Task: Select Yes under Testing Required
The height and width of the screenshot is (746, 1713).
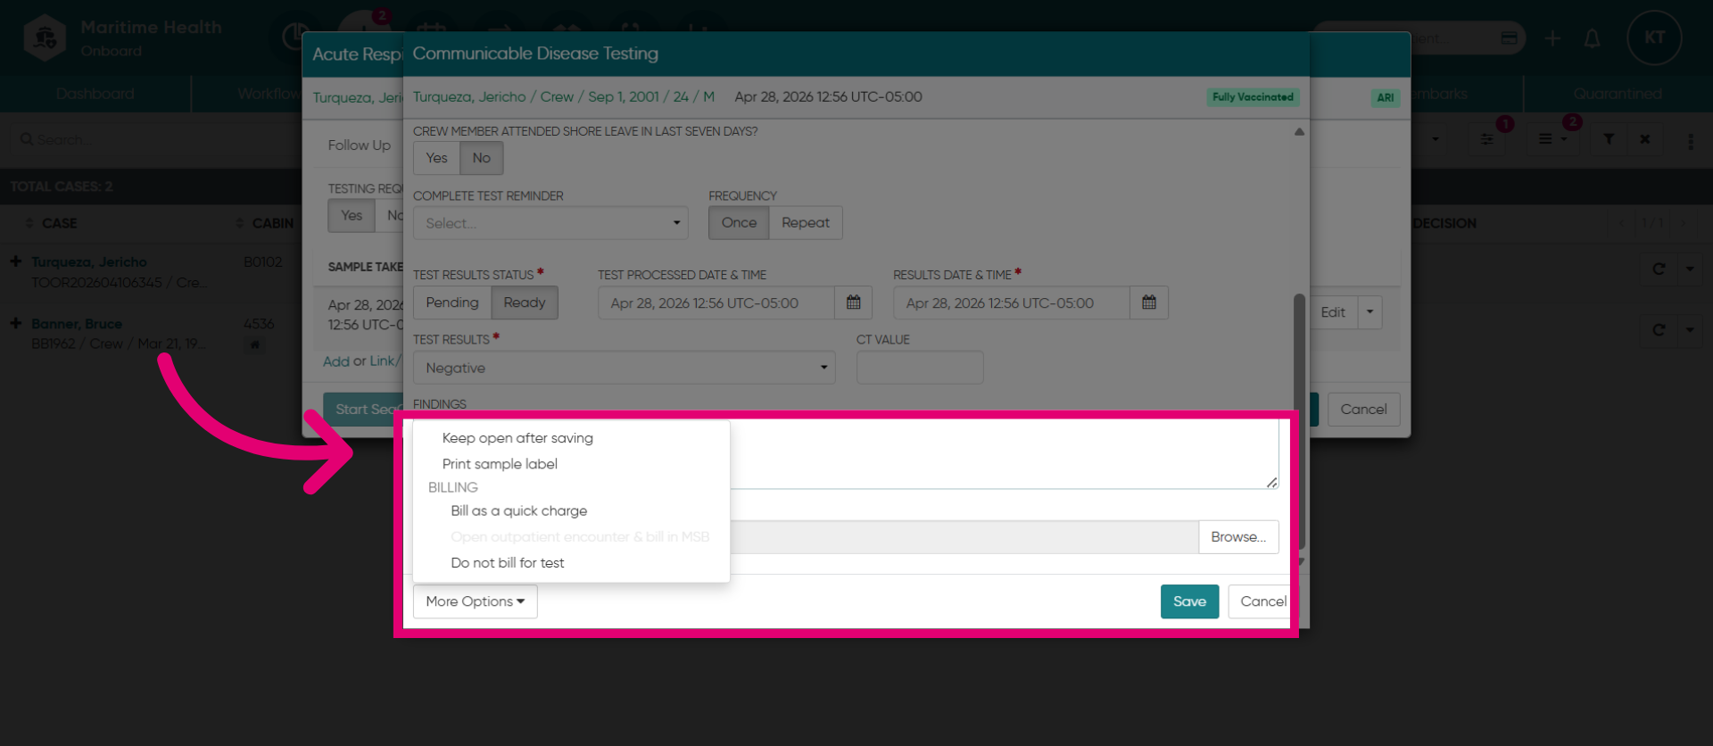Action: tap(352, 215)
